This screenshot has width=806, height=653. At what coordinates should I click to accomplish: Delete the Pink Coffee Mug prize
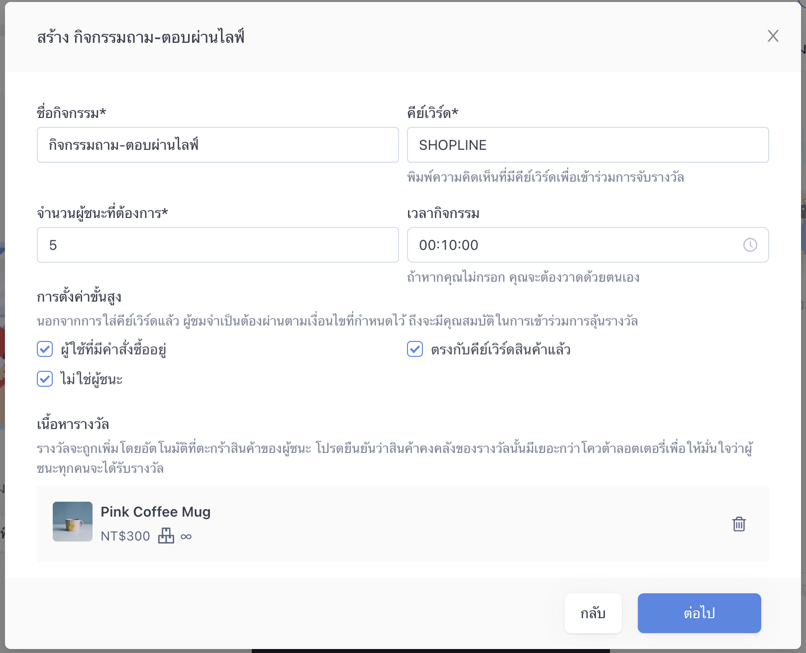point(739,524)
